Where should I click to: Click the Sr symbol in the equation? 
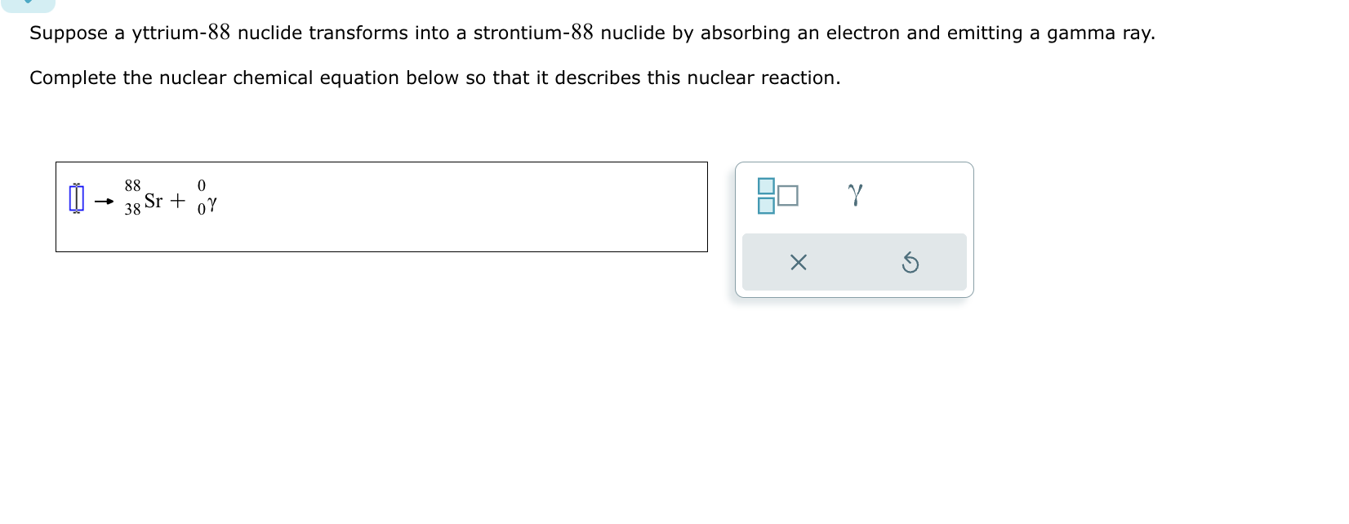pyautogui.click(x=154, y=200)
